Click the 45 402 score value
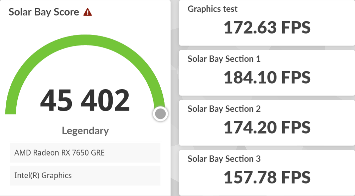Viewport: 355px width, 196px height. tap(85, 101)
